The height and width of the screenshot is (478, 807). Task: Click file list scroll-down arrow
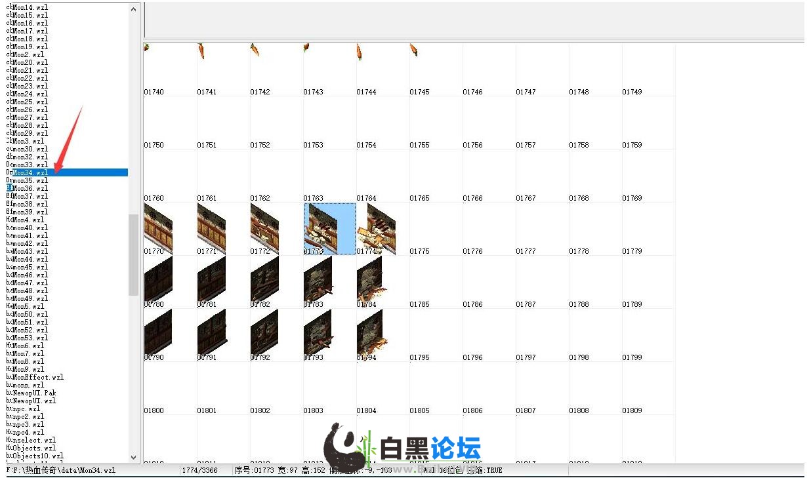[x=134, y=457]
